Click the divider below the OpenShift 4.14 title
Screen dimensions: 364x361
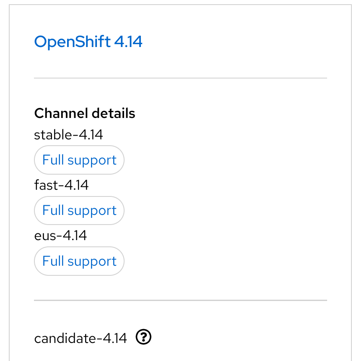(x=180, y=78)
